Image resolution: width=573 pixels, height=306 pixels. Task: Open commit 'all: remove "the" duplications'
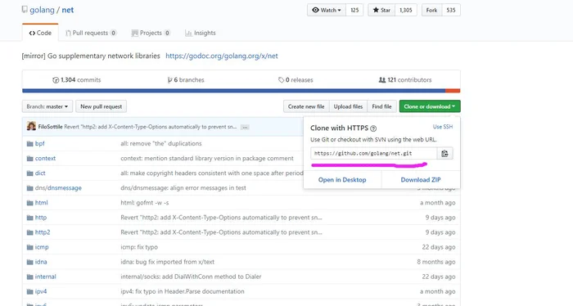coord(161,143)
